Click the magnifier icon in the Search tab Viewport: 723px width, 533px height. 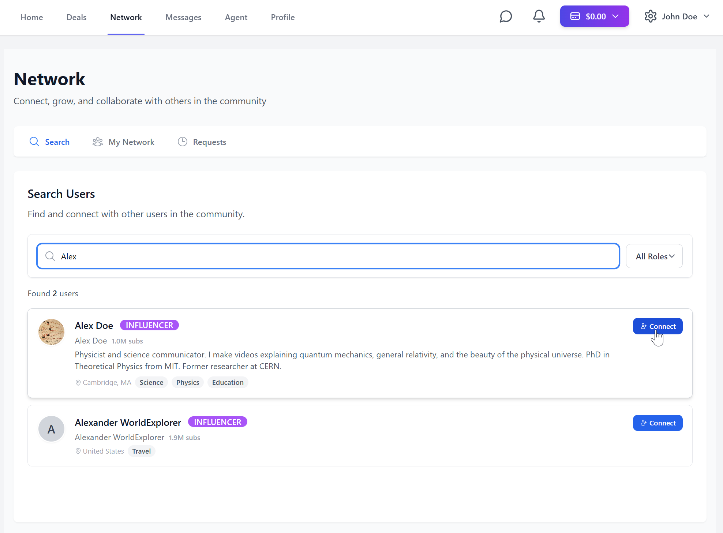[34, 142]
